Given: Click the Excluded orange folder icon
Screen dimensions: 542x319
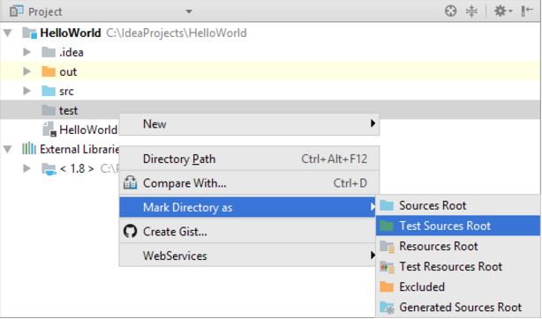Looking at the screenshot, I should [x=387, y=287].
